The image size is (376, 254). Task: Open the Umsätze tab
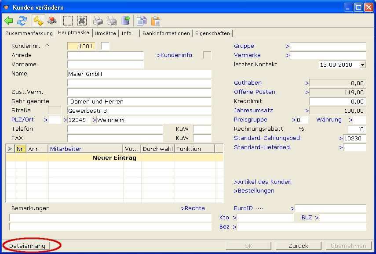tap(105, 33)
